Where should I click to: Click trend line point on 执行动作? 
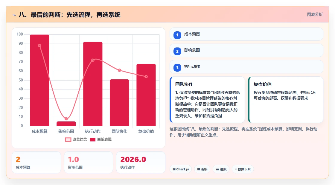click(x=93, y=60)
